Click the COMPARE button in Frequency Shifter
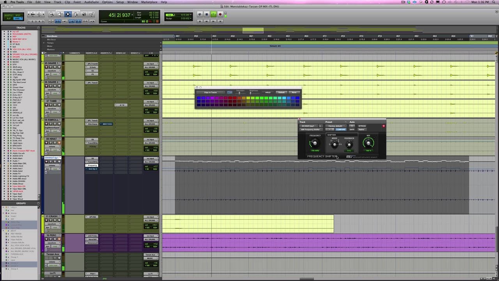Image resolution: width=499 pixels, height=281 pixels. (x=341, y=130)
